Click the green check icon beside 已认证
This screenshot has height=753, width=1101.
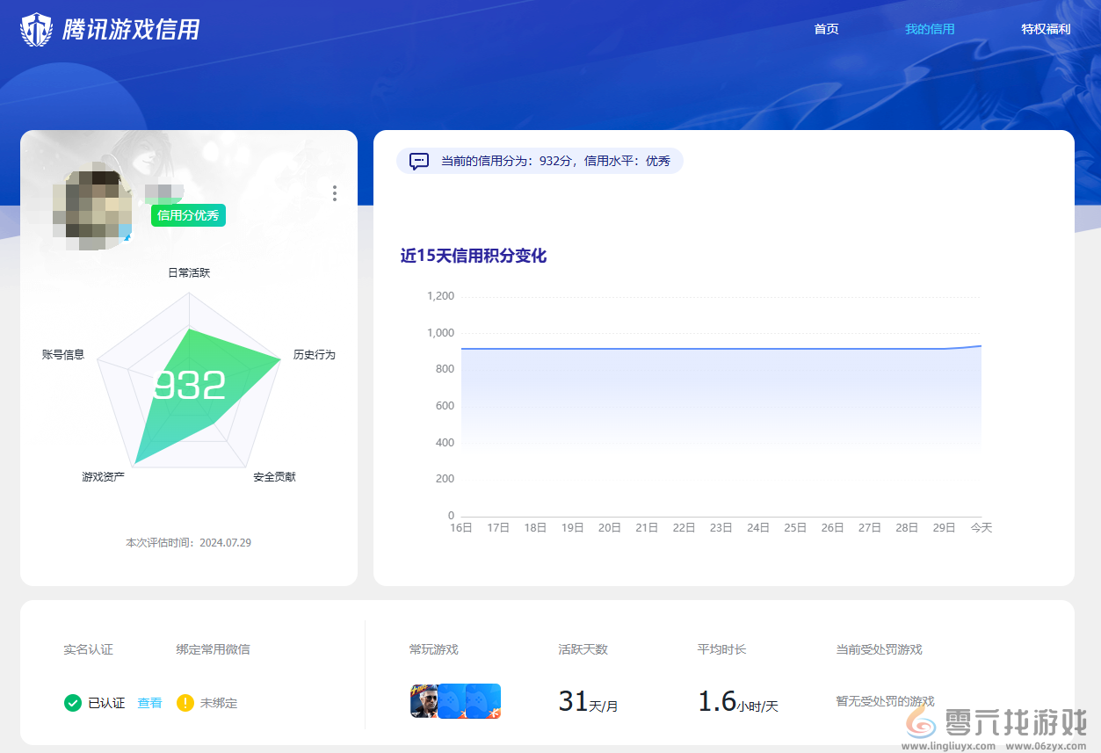tap(72, 703)
